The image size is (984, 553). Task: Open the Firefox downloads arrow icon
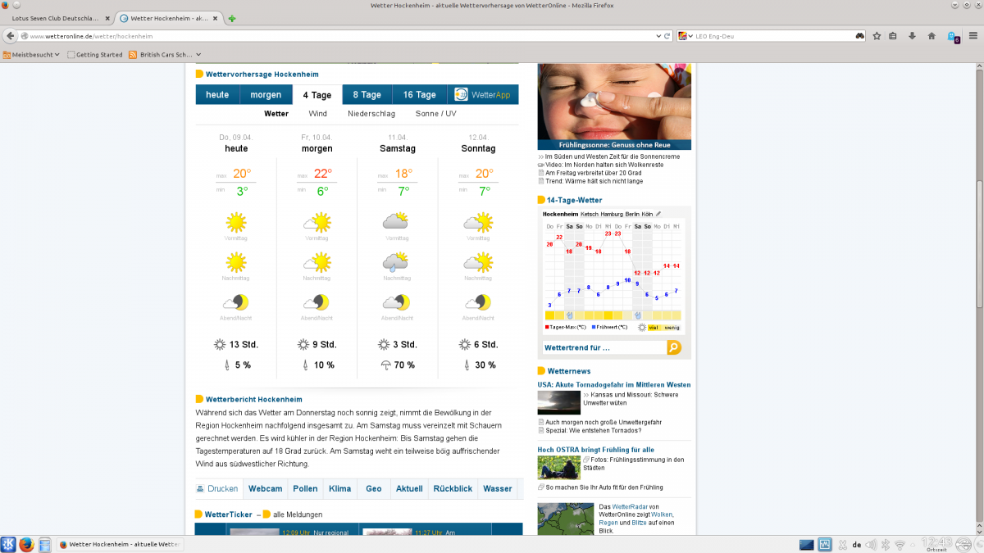click(x=912, y=36)
